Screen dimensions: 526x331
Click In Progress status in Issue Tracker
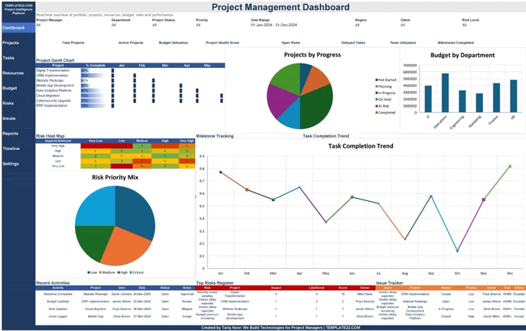pyautogui.click(x=446, y=309)
